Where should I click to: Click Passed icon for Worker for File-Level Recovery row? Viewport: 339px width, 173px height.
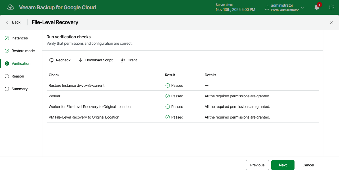click(167, 107)
